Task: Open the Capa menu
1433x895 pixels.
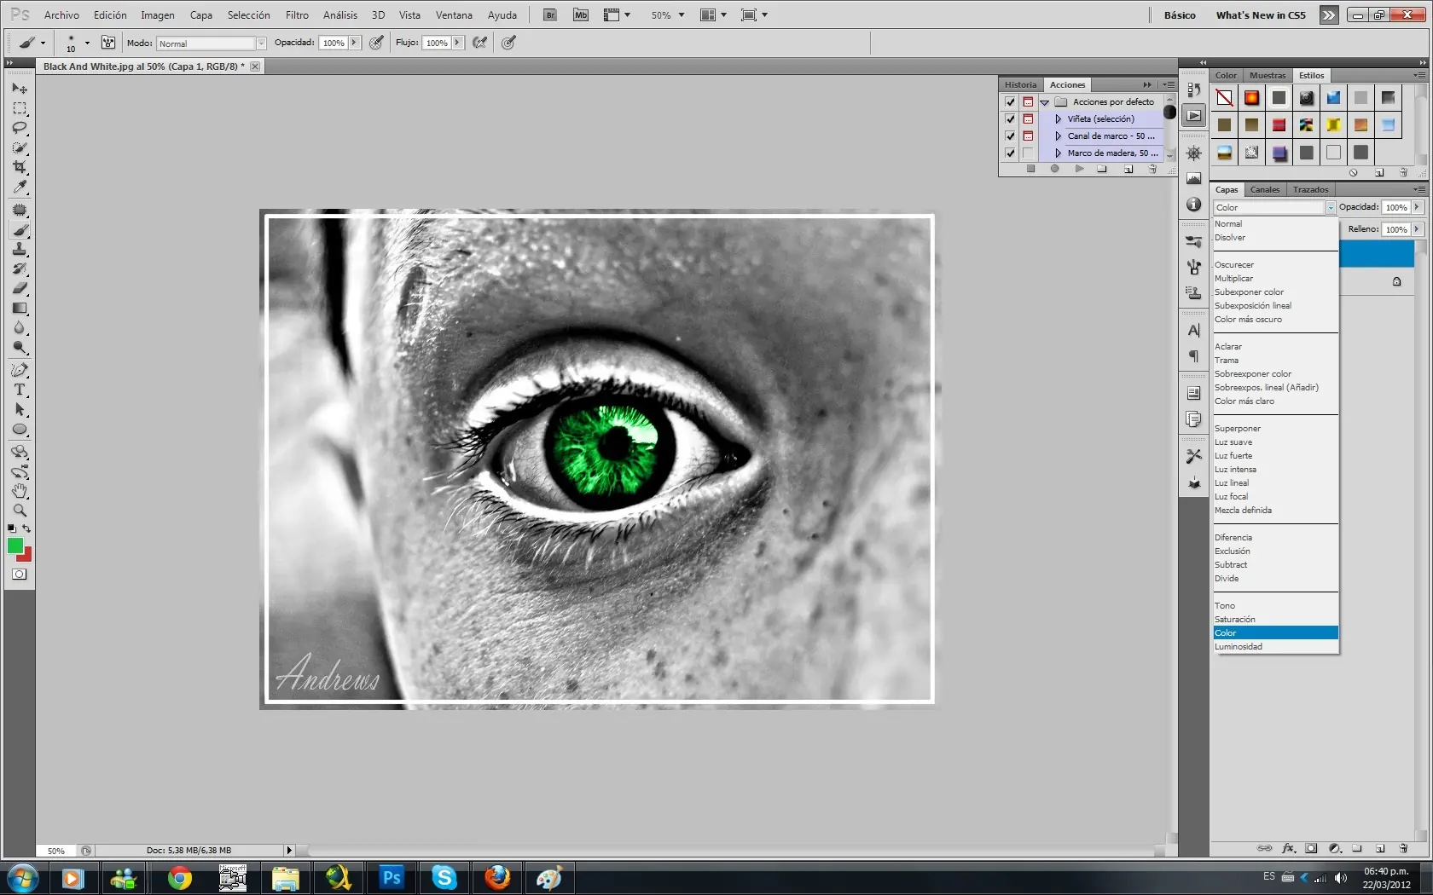Action: click(x=201, y=15)
